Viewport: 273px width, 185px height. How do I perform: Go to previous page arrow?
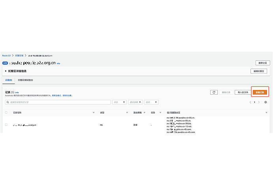coord(250,102)
